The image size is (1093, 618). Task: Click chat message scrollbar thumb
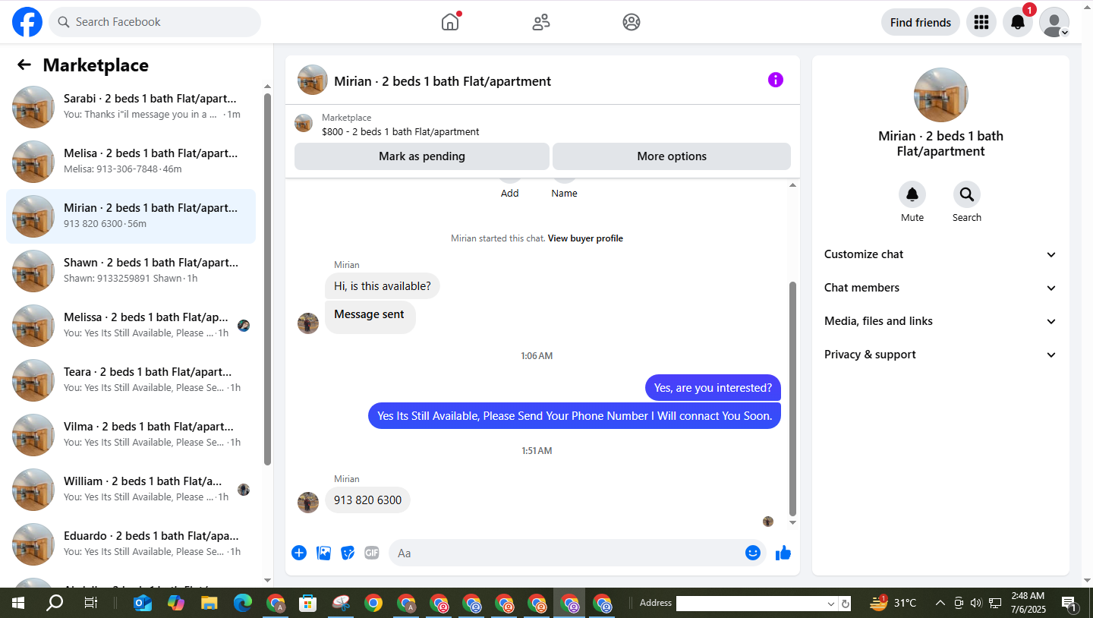click(x=793, y=399)
